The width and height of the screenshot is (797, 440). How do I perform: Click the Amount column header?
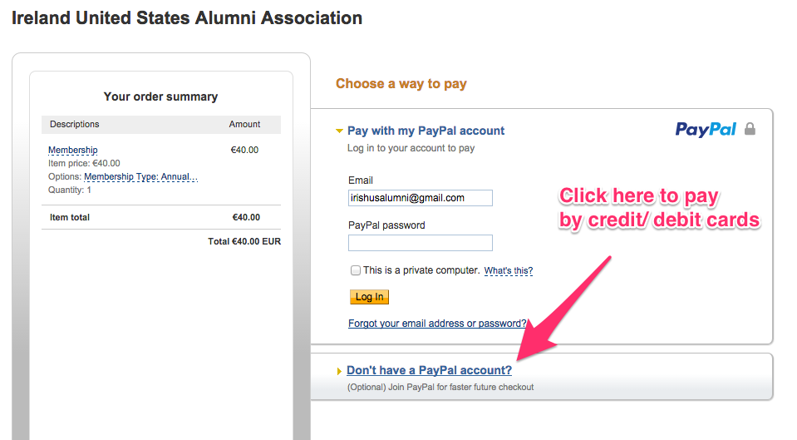point(244,124)
